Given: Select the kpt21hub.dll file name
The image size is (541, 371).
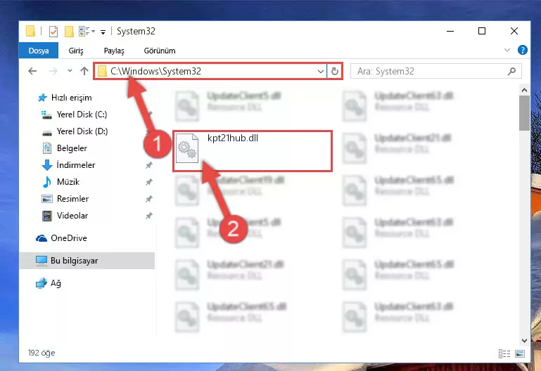Looking at the screenshot, I should 233,138.
